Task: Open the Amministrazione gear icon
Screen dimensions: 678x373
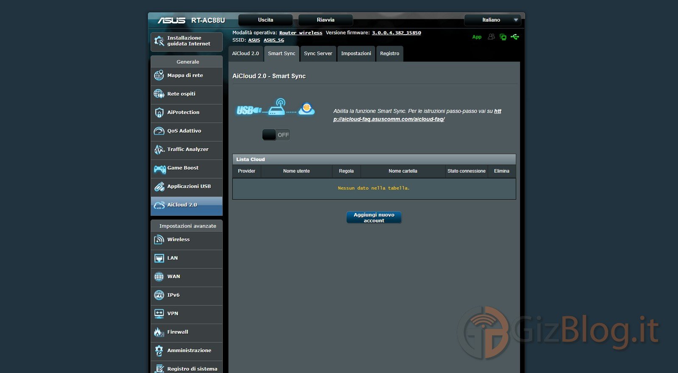Action: pyautogui.click(x=159, y=351)
